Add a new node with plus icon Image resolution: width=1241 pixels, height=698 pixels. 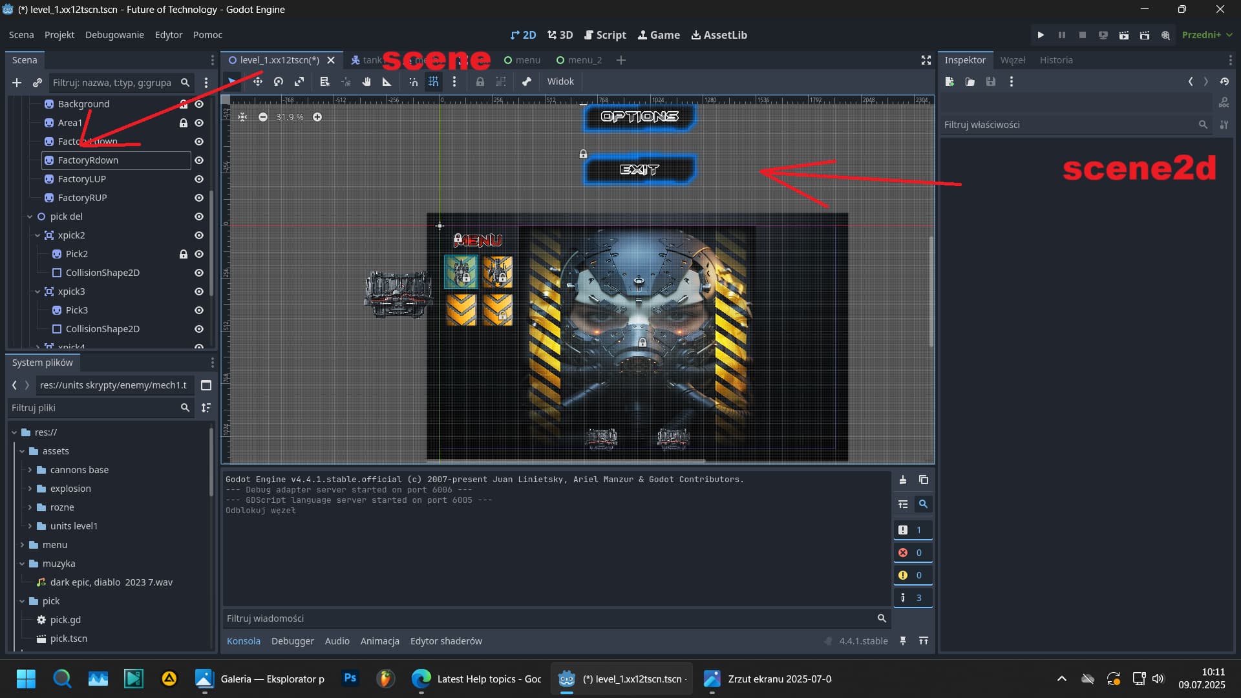click(x=17, y=83)
